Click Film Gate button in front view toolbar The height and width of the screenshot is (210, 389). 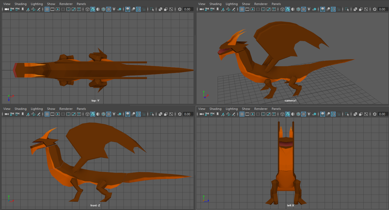[52, 114]
